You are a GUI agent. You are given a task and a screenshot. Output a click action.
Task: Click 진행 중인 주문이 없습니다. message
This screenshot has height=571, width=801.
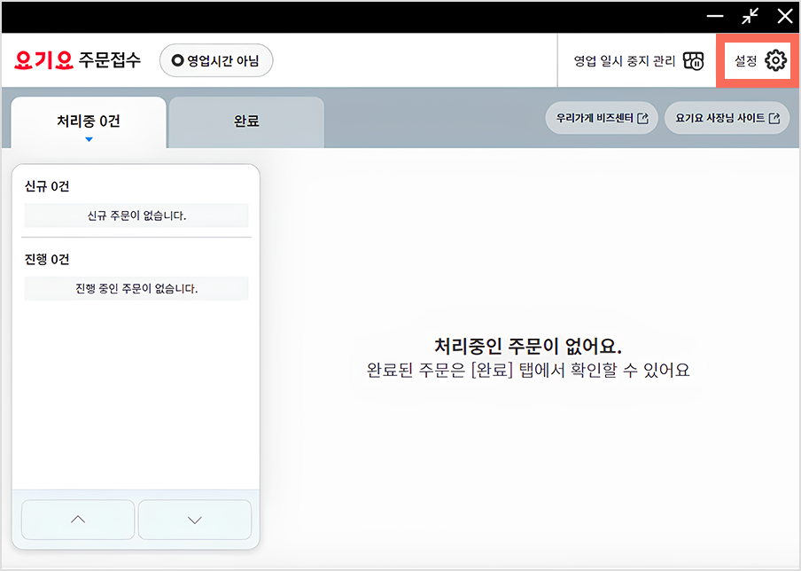136,288
